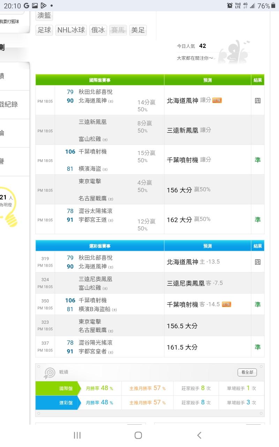Click the orange 主推 badge beside 北海道風神 讓分
The width and height of the screenshot is (279, 447).
tap(217, 101)
